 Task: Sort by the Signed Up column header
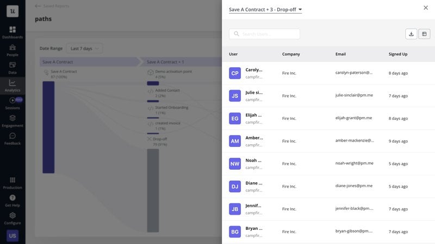pos(398,54)
